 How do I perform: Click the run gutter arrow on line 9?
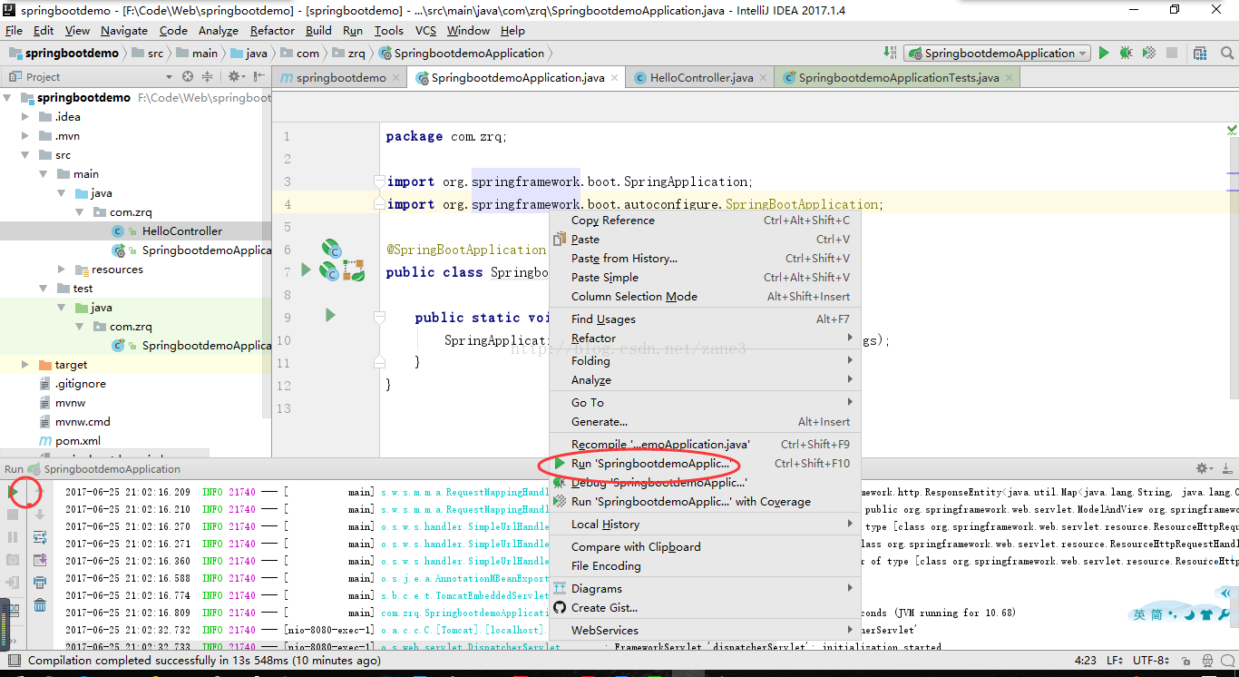pyautogui.click(x=330, y=315)
